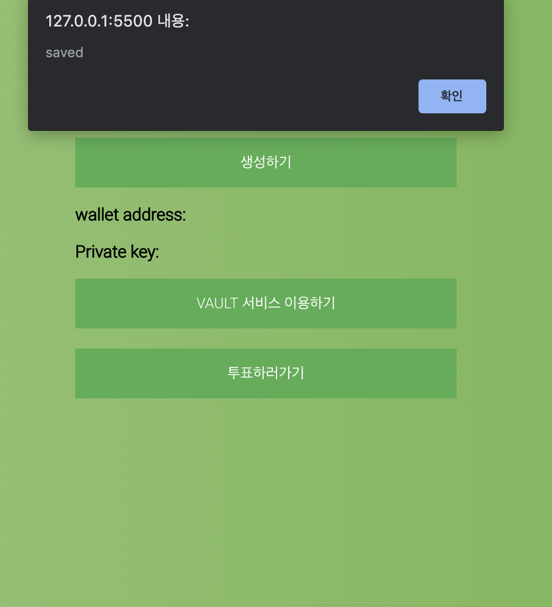The image size is (552, 607).
Task: Generate a wallet with 생성하기
Action: pos(266,163)
